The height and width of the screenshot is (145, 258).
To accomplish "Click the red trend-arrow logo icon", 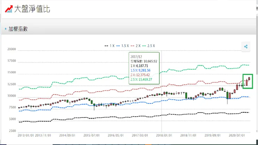I will point(9,9).
